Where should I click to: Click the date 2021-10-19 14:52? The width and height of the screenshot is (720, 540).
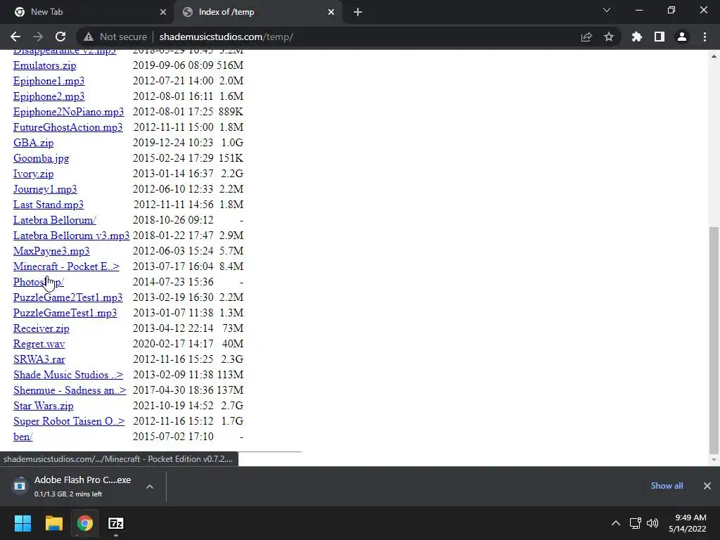click(173, 406)
